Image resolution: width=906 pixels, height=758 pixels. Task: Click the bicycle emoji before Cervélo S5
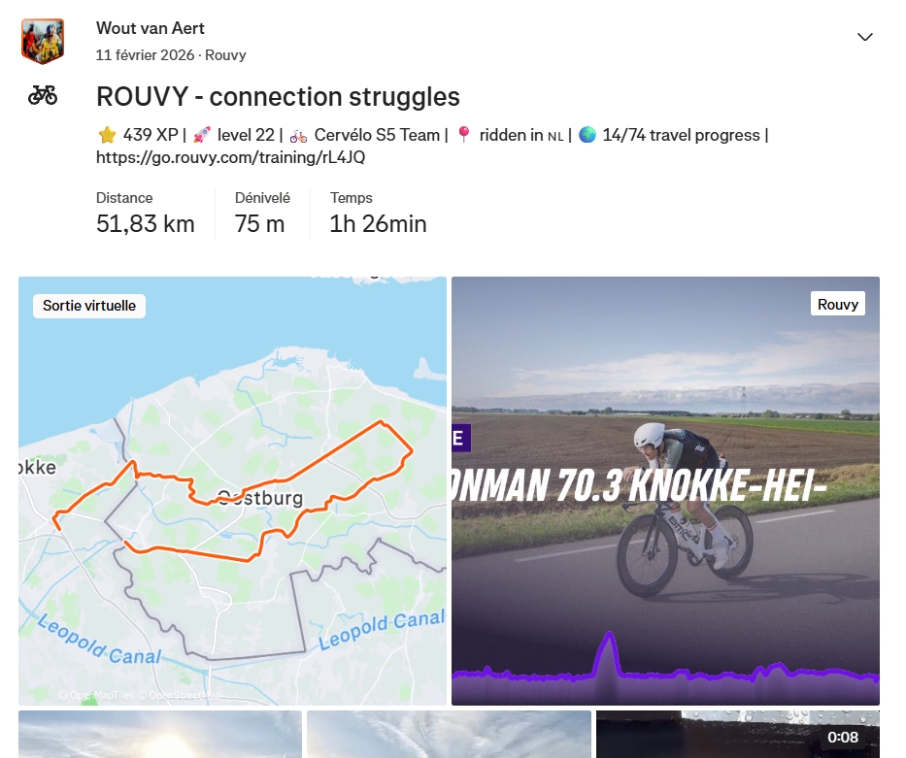point(298,135)
